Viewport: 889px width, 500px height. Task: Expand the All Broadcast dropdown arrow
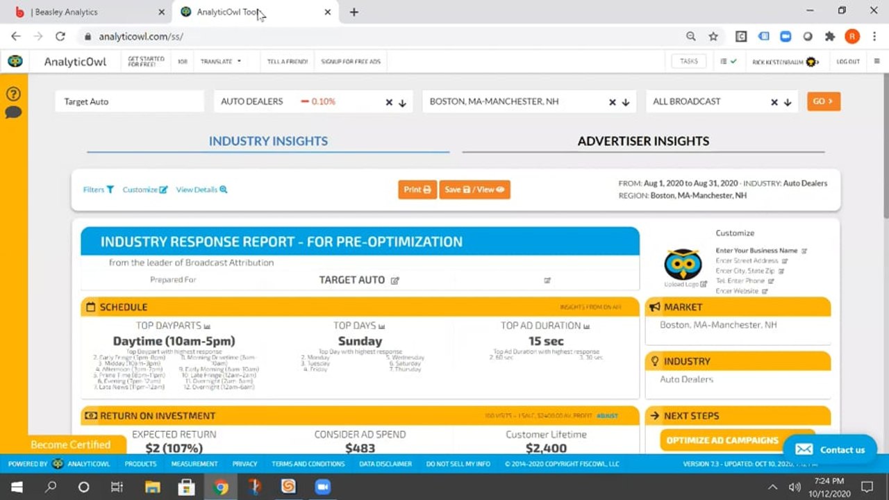(788, 102)
